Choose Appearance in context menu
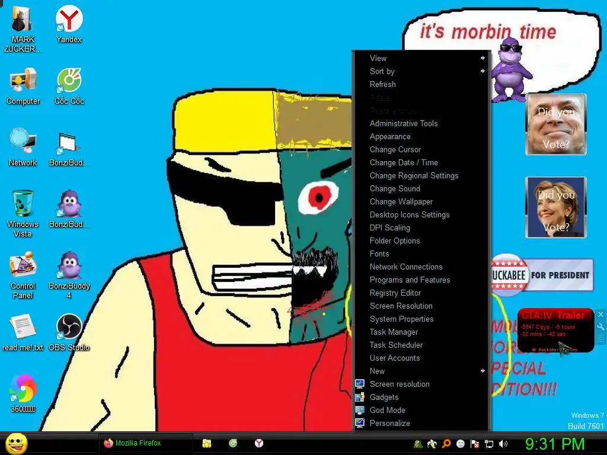The image size is (607, 455). 422,137
